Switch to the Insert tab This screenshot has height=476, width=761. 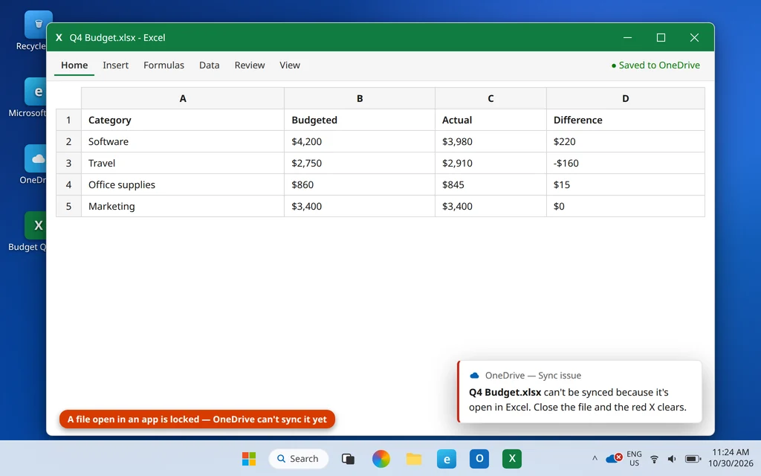(115, 65)
